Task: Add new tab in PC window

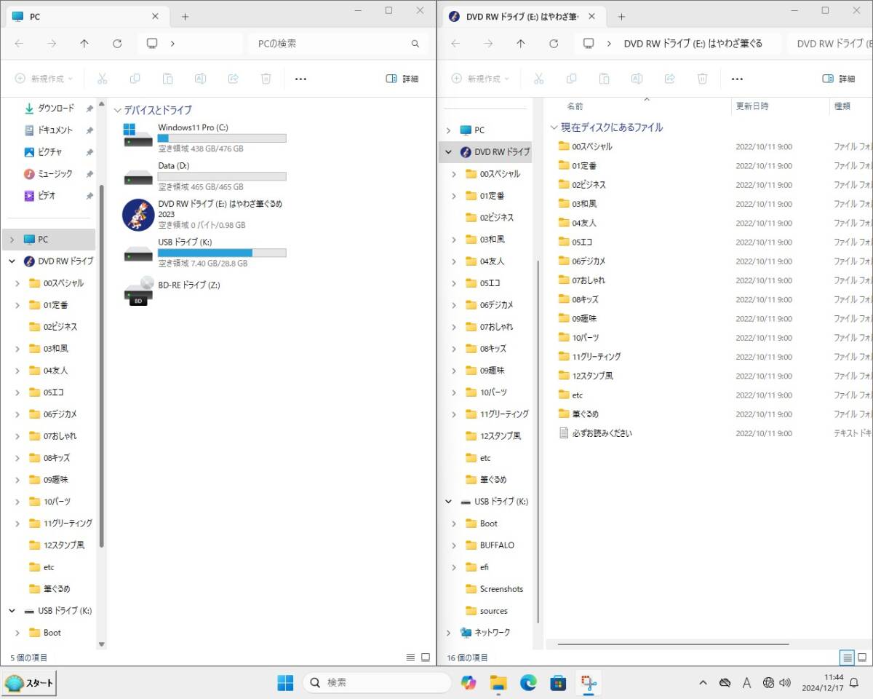Action: (x=185, y=17)
